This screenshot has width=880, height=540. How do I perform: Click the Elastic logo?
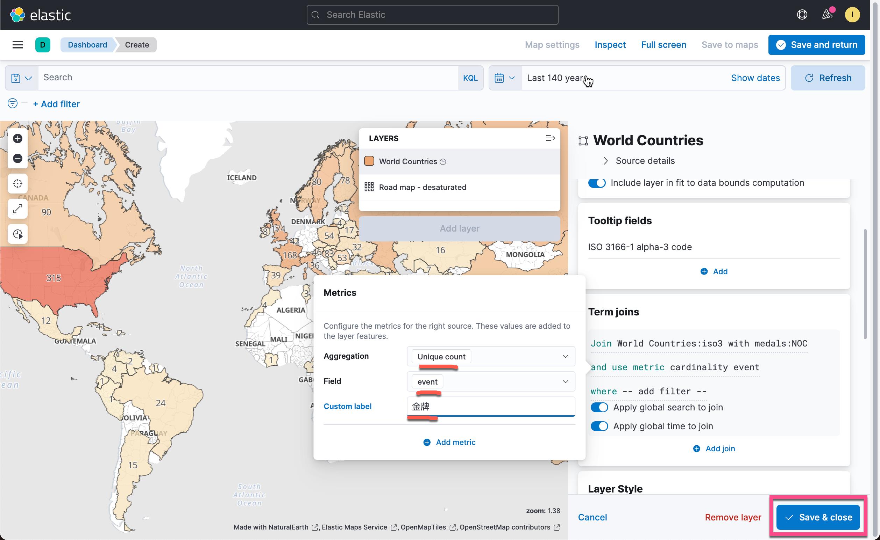click(x=40, y=15)
